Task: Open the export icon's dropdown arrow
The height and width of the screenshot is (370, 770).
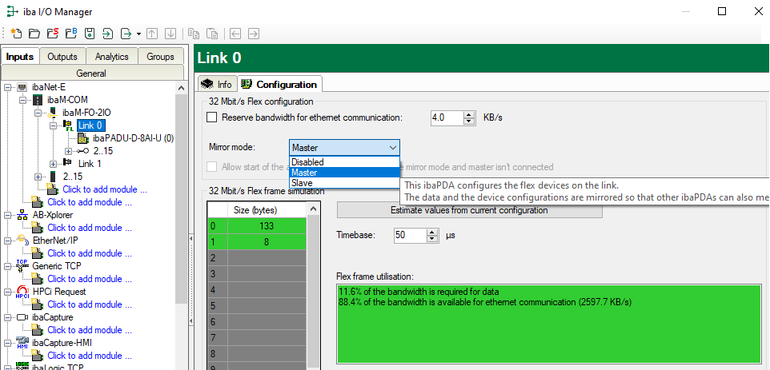Action: pos(138,34)
